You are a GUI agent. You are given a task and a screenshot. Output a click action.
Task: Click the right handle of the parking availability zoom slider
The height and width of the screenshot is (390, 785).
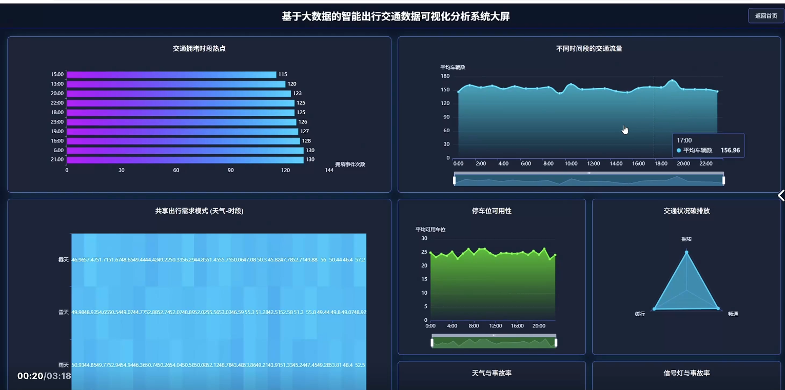click(x=556, y=342)
